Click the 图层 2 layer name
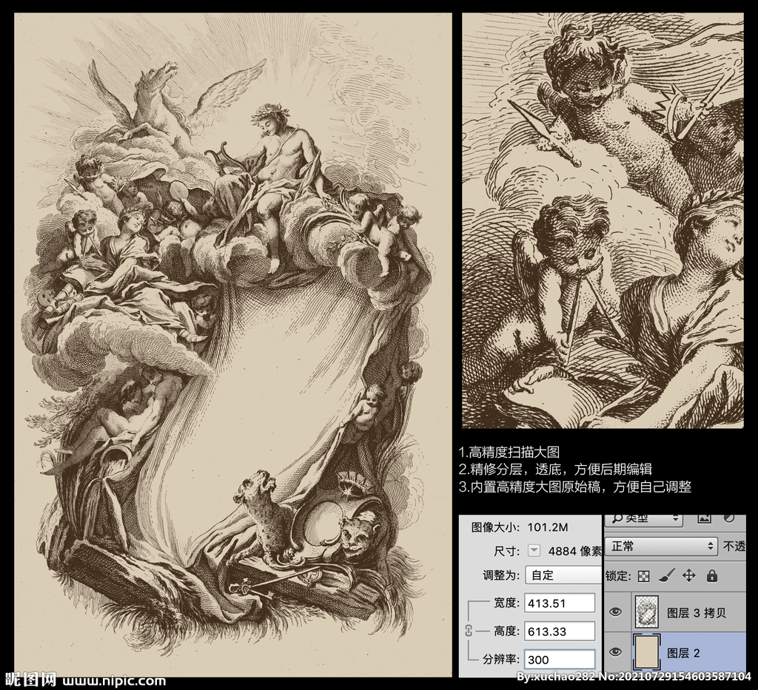Image resolution: width=758 pixels, height=690 pixels. (x=683, y=653)
